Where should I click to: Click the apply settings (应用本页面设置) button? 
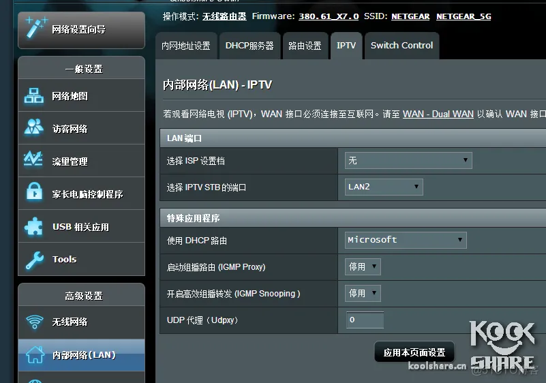(414, 352)
